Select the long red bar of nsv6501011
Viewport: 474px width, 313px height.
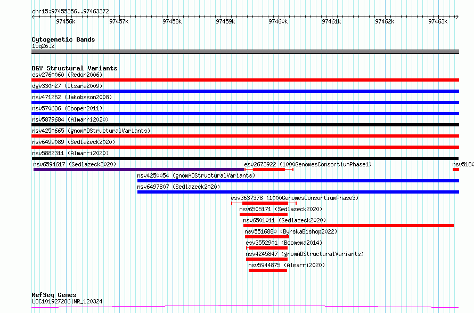[348, 226]
